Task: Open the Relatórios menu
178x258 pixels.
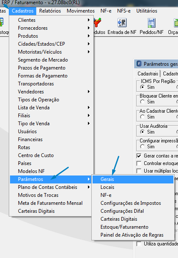Action: (50, 11)
